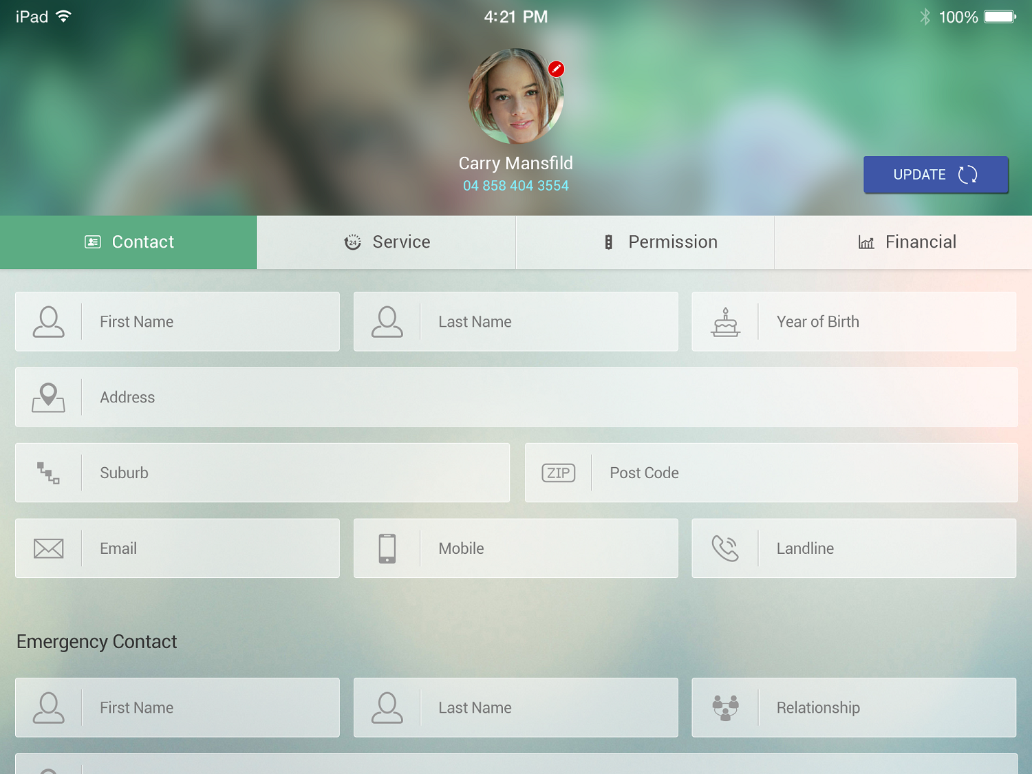Click into the Address field

(517, 398)
